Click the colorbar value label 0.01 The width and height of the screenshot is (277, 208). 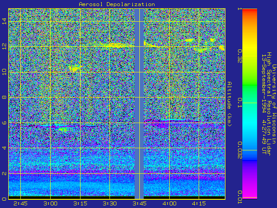click(239, 197)
